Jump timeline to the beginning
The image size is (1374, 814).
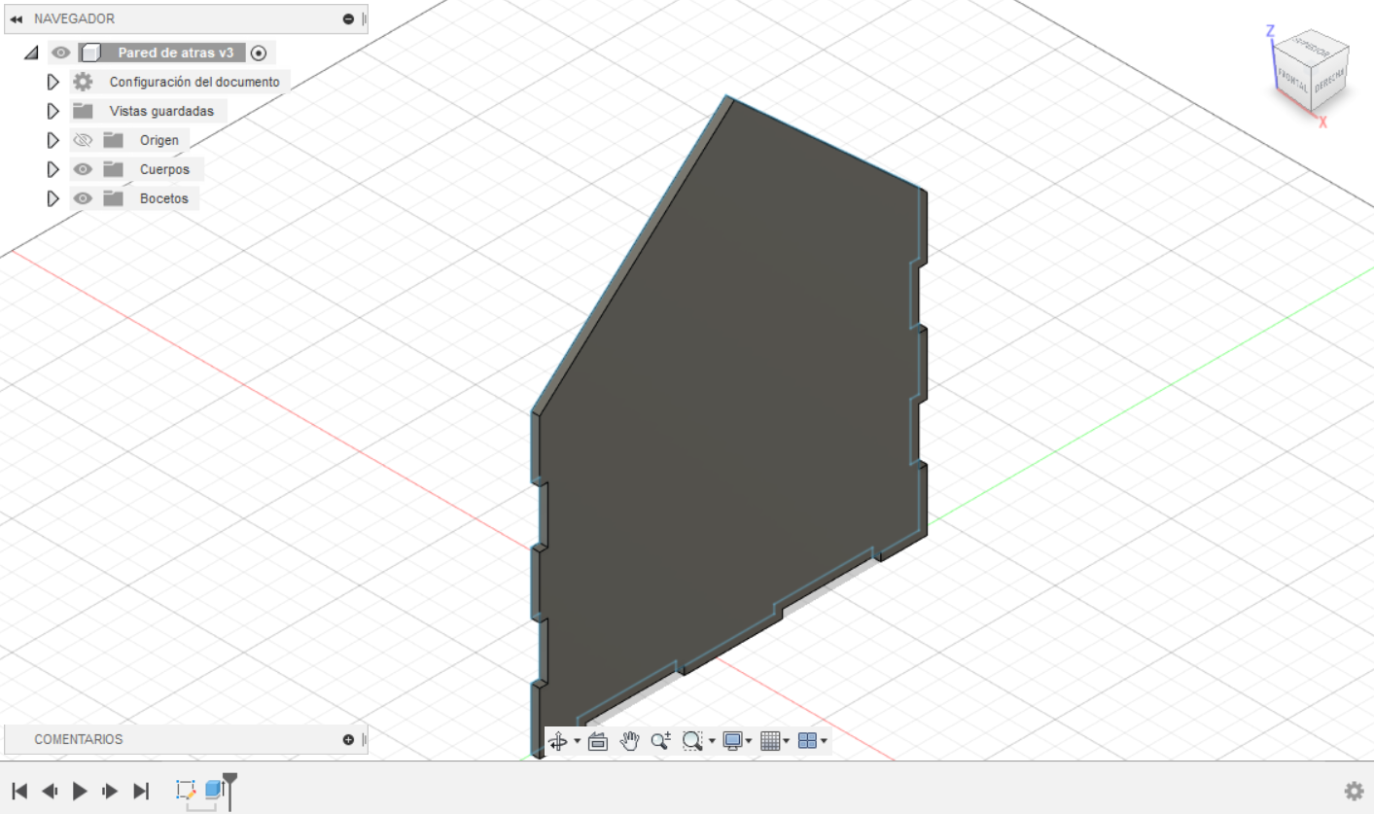click(x=20, y=791)
